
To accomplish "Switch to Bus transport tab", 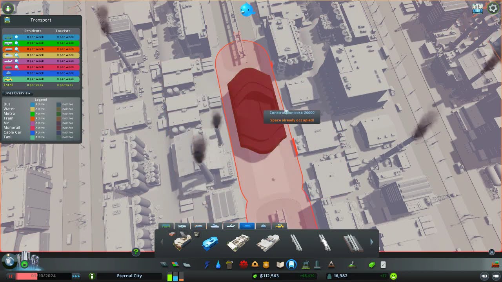I will 166,226.
